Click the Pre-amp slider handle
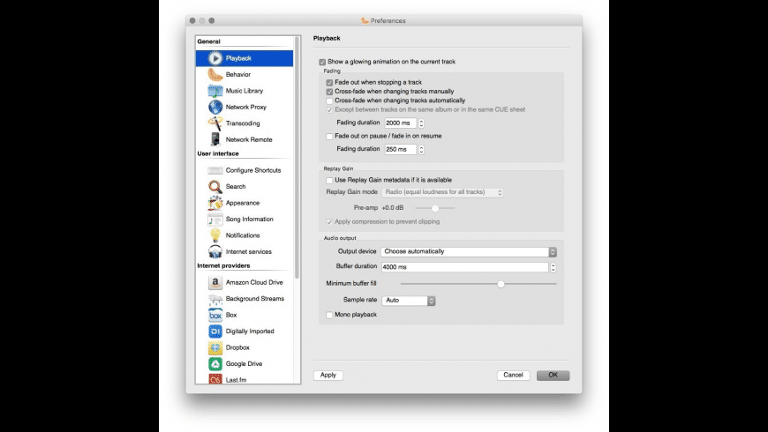Screen dimensions: 768x432 click(435, 208)
